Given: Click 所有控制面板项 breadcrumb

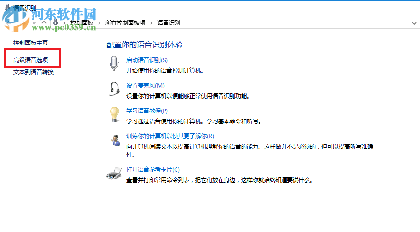Looking at the screenshot, I should (125, 23).
